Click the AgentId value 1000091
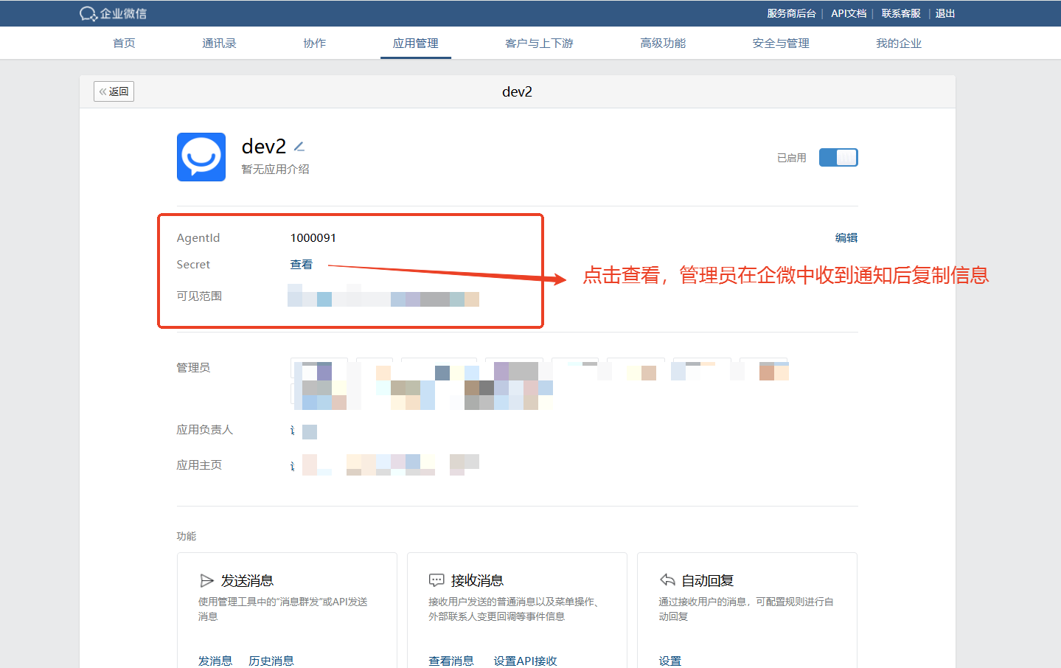The height and width of the screenshot is (668, 1061). pos(313,237)
